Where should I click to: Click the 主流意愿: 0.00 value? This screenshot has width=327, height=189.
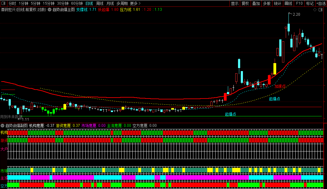click(x=119, y=126)
